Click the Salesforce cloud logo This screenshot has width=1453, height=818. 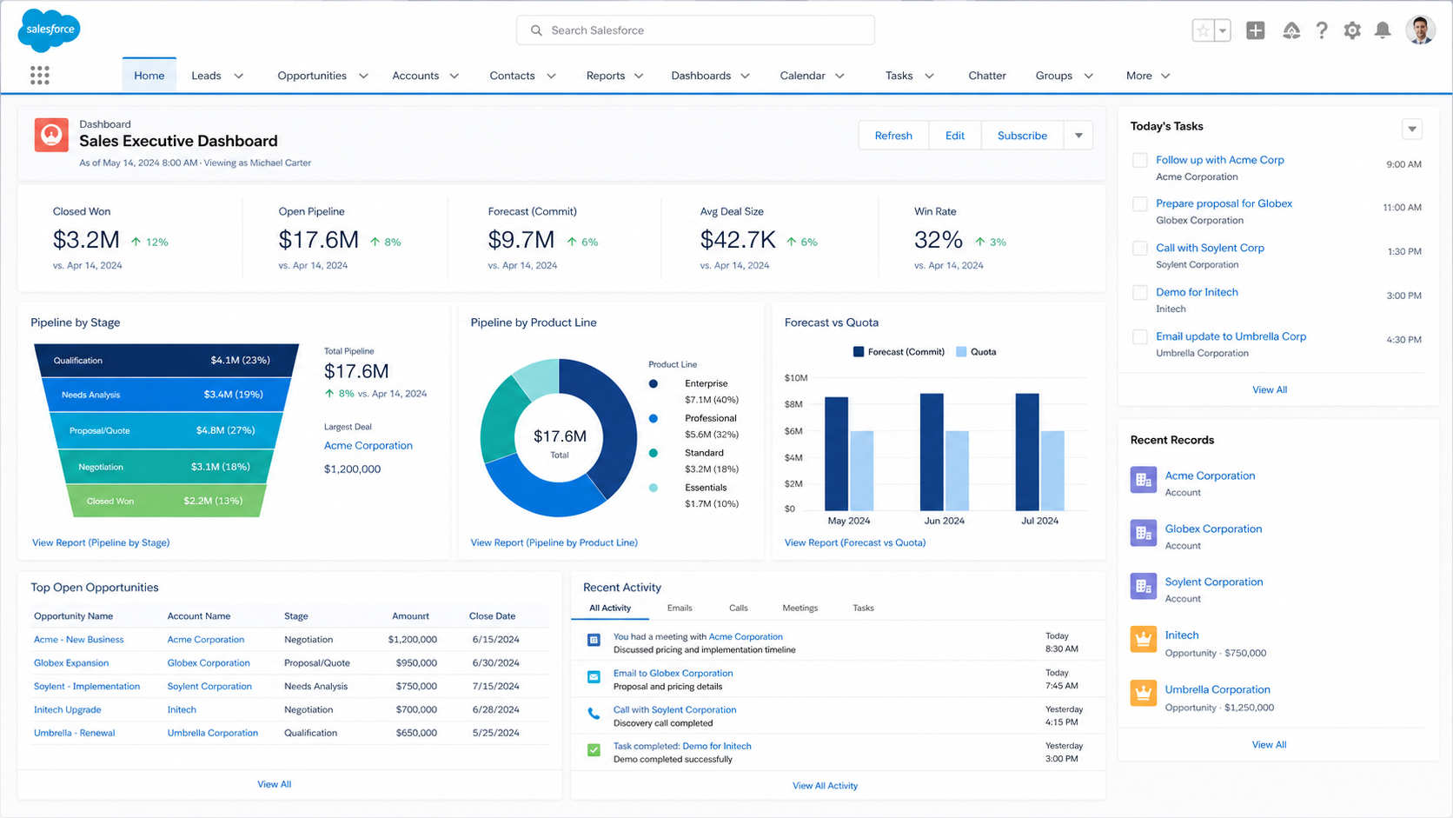(x=50, y=30)
